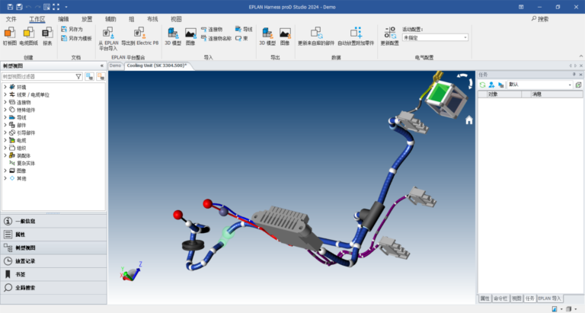
Task: Open the 书签 bookmarks panel
Action: point(54,275)
